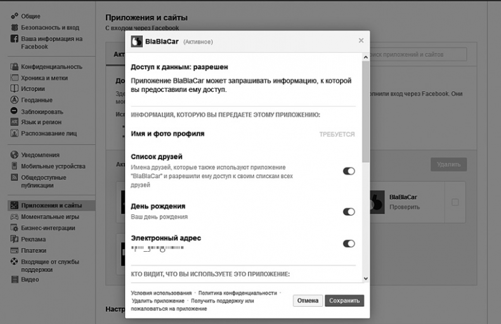Check the BlaBlaCar app checkbox behind dialog
The image size is (501, 324).
click(x=455, y=202)
